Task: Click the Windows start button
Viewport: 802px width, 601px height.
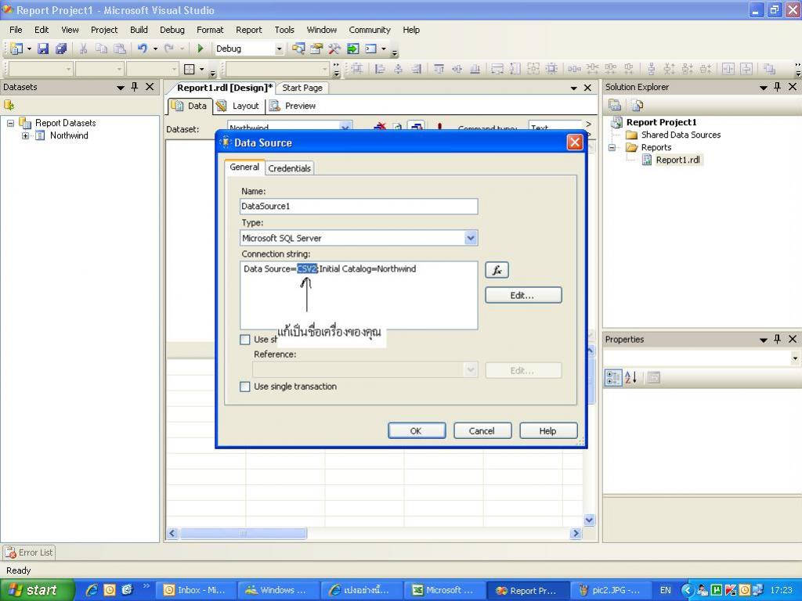Action: pyautogui.click(x=37, y=590)
